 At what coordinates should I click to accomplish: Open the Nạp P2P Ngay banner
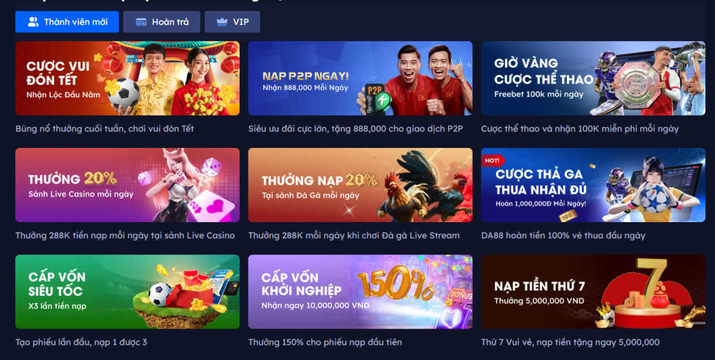tap(360, 78)
